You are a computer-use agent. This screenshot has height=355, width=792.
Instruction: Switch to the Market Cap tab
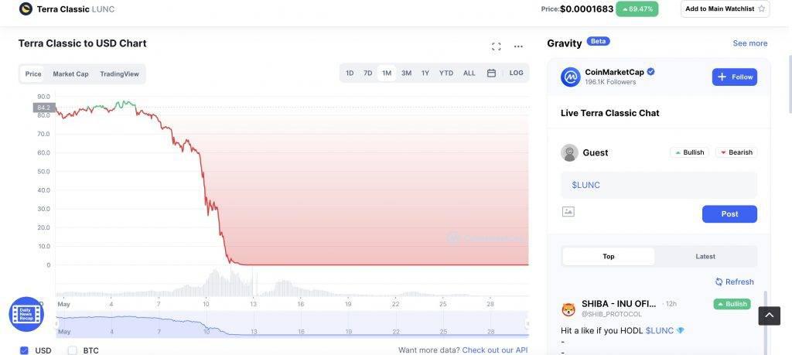point(70,74)
